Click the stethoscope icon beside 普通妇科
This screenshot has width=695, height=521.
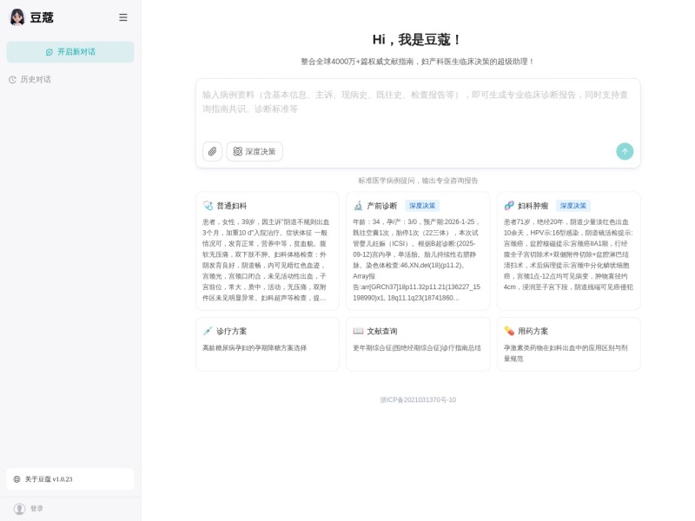click(x=208, y=206)
